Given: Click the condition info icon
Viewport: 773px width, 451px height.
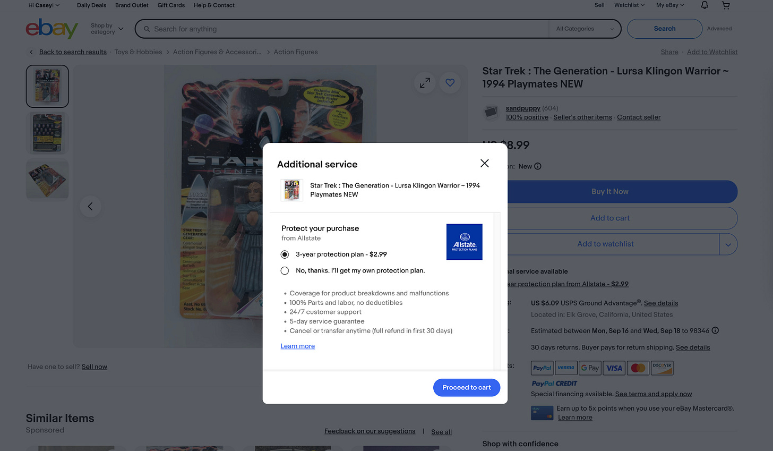Looking at the screenshot, I should click(537, 166).
